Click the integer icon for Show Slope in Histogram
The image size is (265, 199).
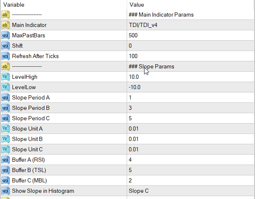click(x=5, y=191)
